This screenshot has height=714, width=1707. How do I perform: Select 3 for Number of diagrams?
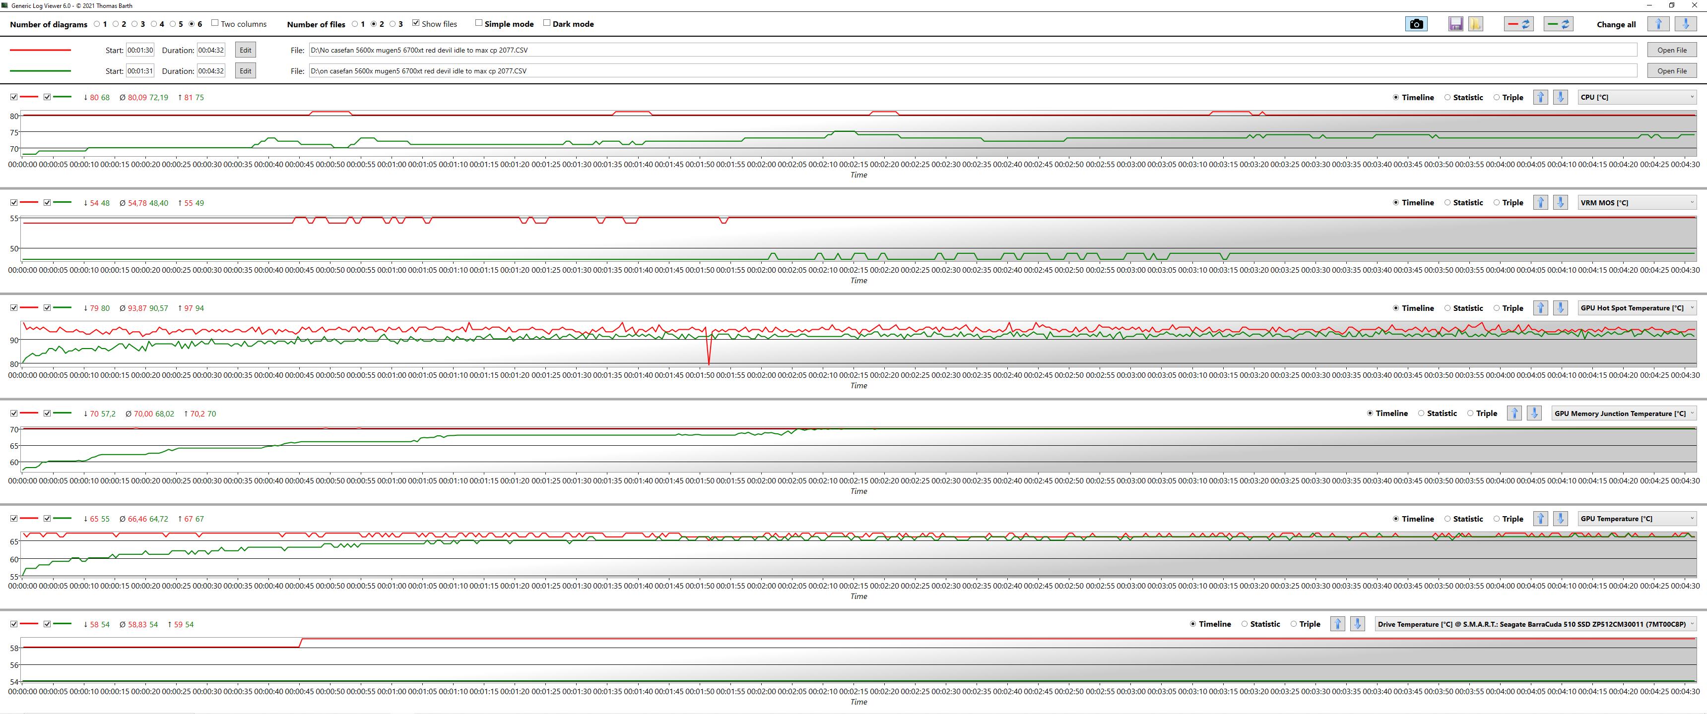pos(134,24)
